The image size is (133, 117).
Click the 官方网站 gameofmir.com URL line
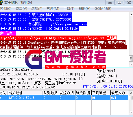(x=44, y=24)
